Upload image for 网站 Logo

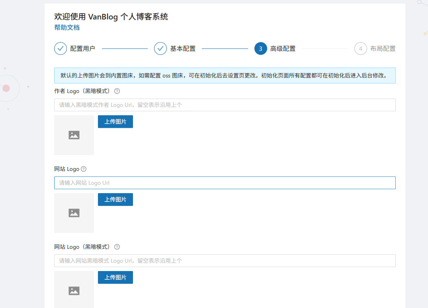(x=115, y=200)
